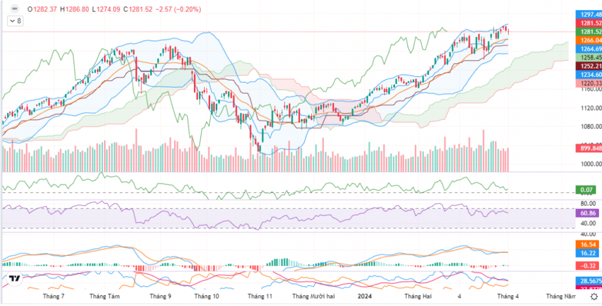Expand the collapsed 8 indicators legend
The height and width of the screenshot is (306, 602).
pyautogui.click(x=14, y=21)
